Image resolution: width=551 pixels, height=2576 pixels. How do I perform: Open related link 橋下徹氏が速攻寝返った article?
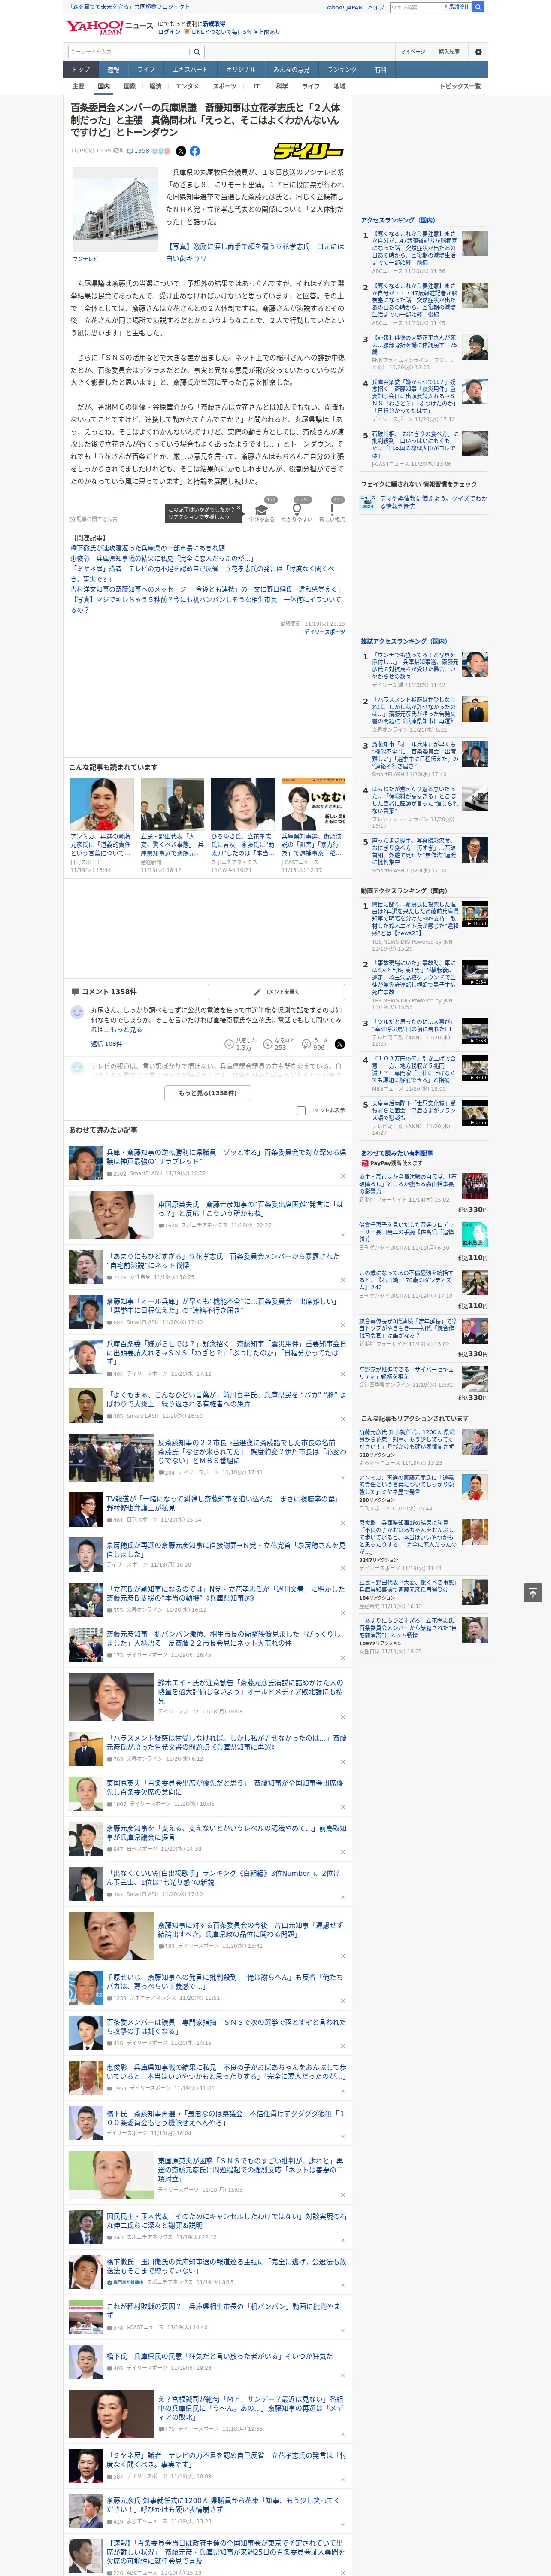click(147, 548)
